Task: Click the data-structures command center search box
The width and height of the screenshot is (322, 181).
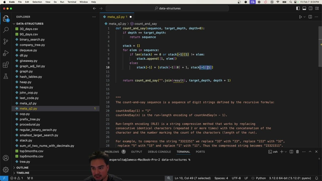Action: click(167, 8)
